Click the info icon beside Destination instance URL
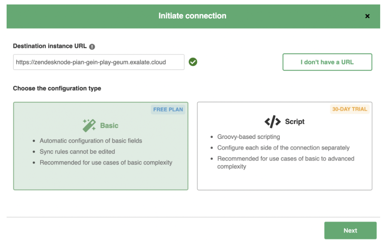Screen dimensions: 385x244 point(92,47)
